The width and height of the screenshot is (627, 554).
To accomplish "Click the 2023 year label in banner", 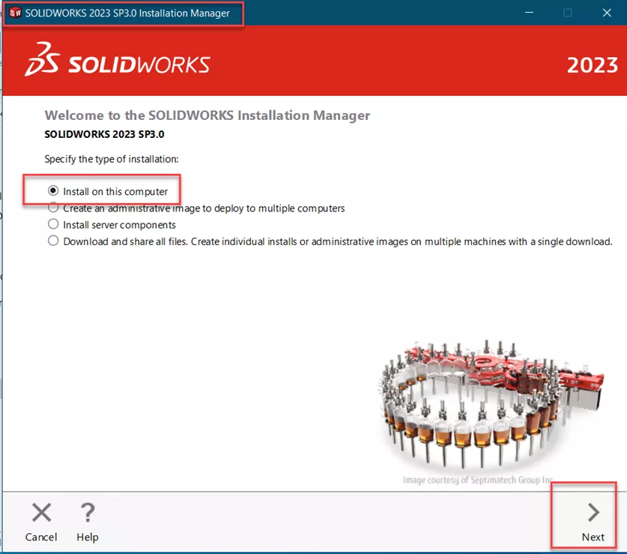I will point(593,65).
